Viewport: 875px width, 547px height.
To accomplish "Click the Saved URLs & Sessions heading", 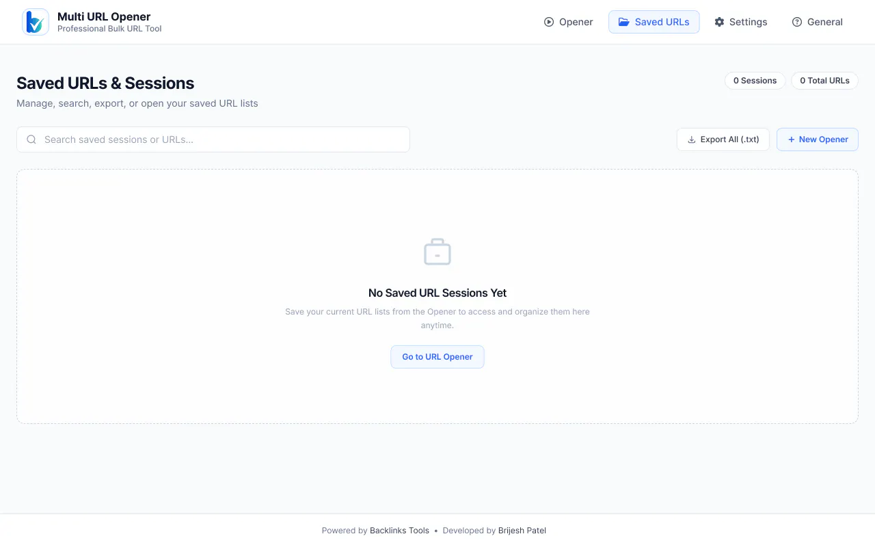I will (105, 83).
